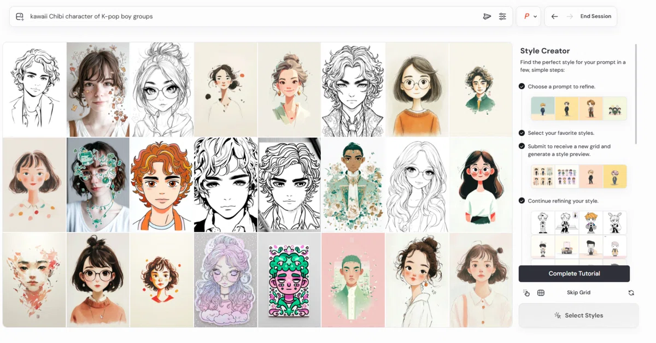The image size is (656, 343).
Task: Pick the pencil sketch girl with glasses and bun
Action: point(162,90)
